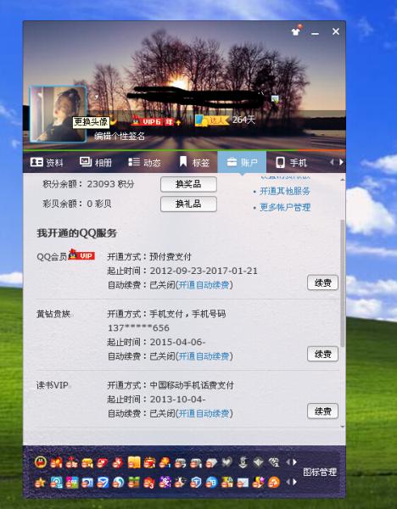Click the blue shield icon
The height and width of the screenshot is (509, 397).
[196, 483]
